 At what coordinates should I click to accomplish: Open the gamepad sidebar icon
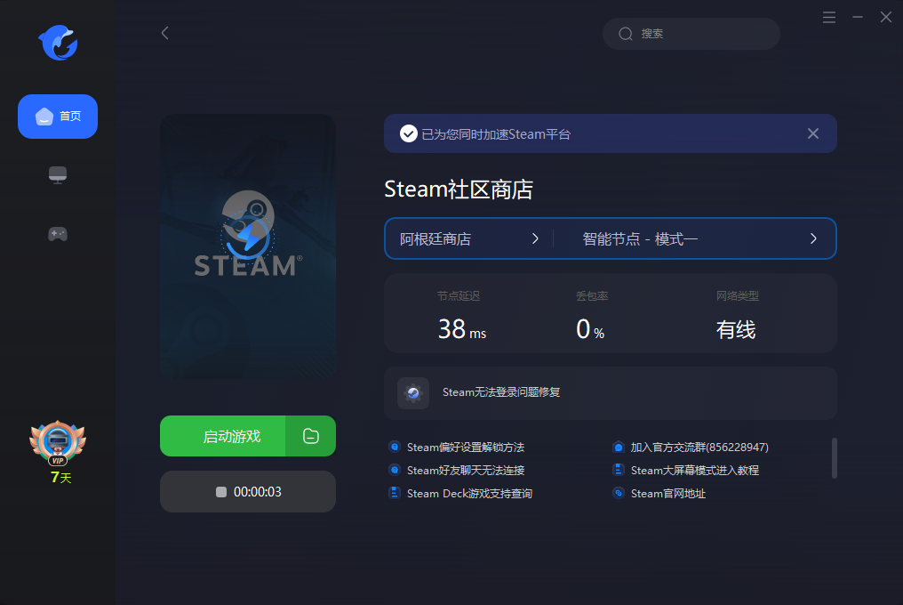pos(58,234)
